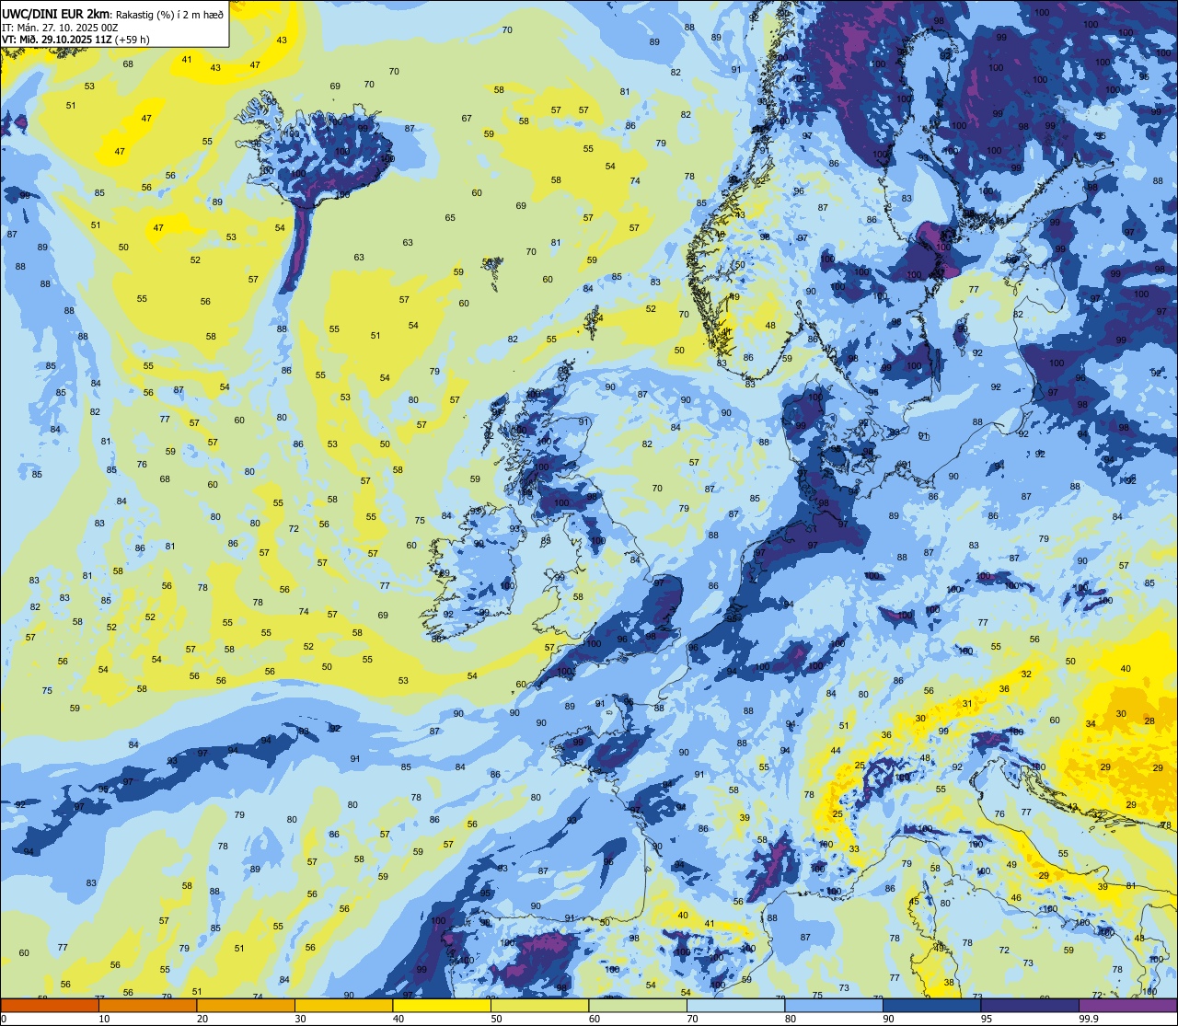Click the bright yellow 40–50 legend swatch
Image resolution: width=1178 pixels, height=1026 pixels.
tap(442, 1005)
